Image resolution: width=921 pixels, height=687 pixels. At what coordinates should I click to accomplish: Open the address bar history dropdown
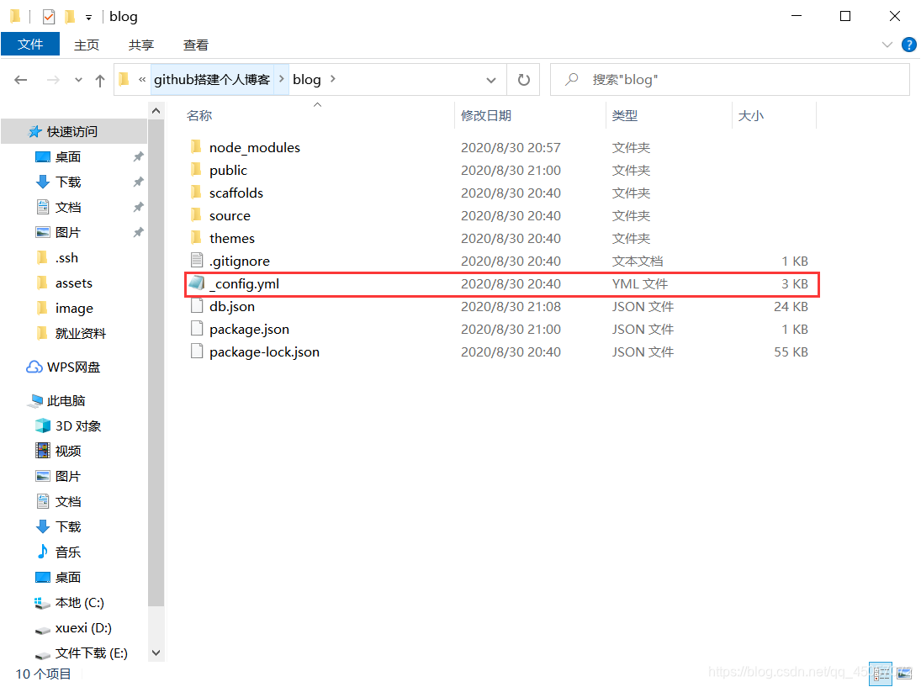tap(490, 79)
